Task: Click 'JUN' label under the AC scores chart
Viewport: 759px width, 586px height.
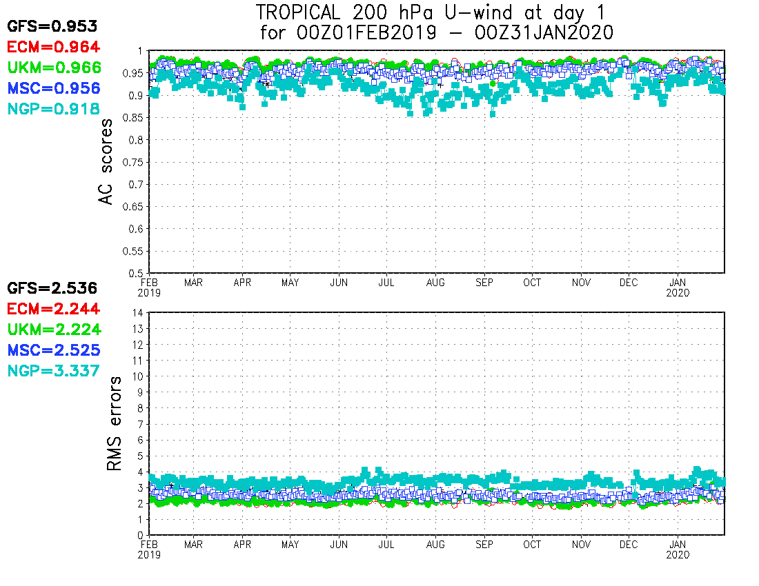Action: [x=339, y=283]
